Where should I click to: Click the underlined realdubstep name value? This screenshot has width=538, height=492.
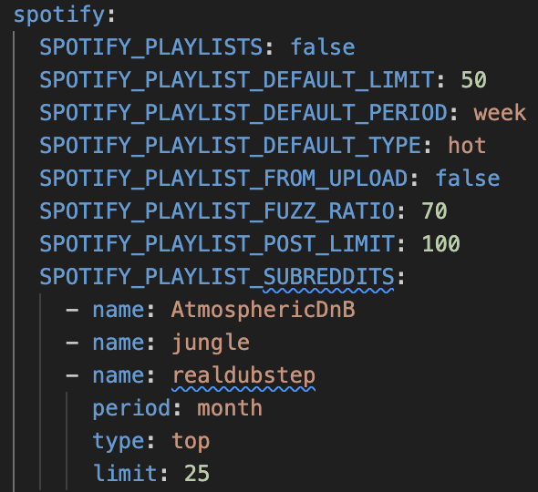(243, 375)
